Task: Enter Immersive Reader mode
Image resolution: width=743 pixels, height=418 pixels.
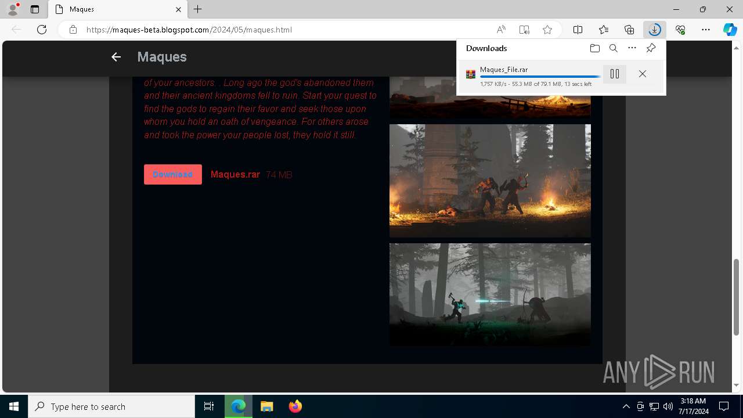Action: [524, 30]
